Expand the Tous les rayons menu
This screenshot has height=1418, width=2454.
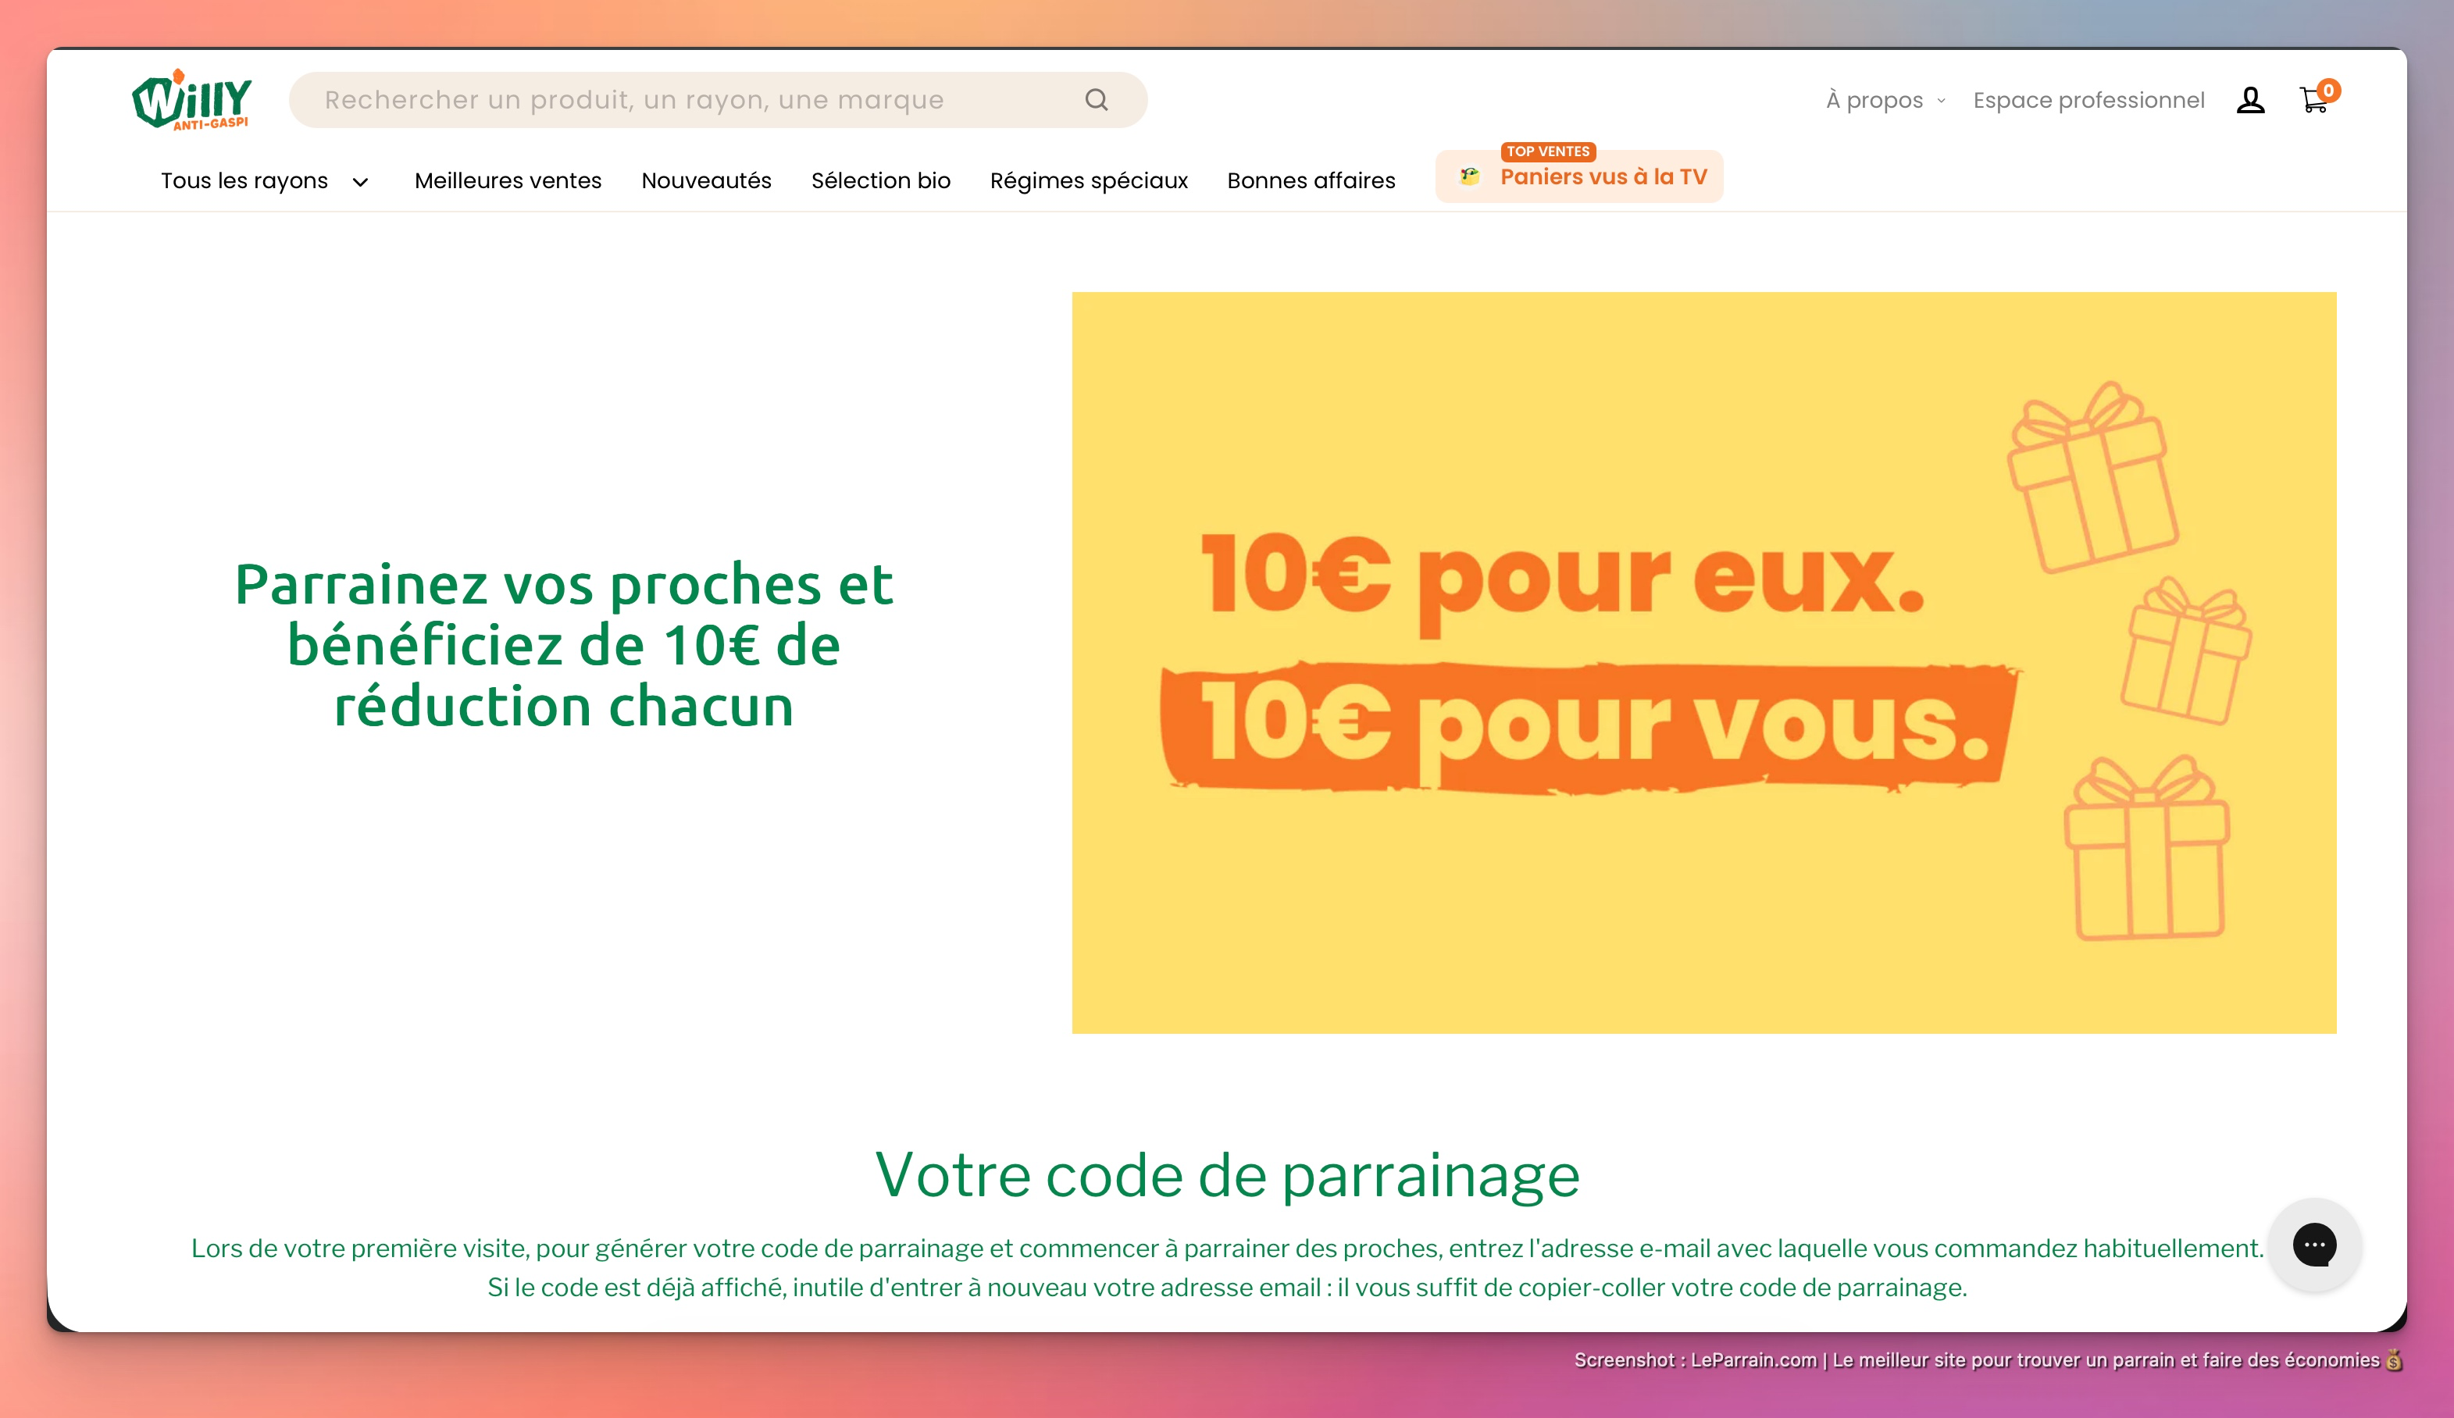(244, 181)
